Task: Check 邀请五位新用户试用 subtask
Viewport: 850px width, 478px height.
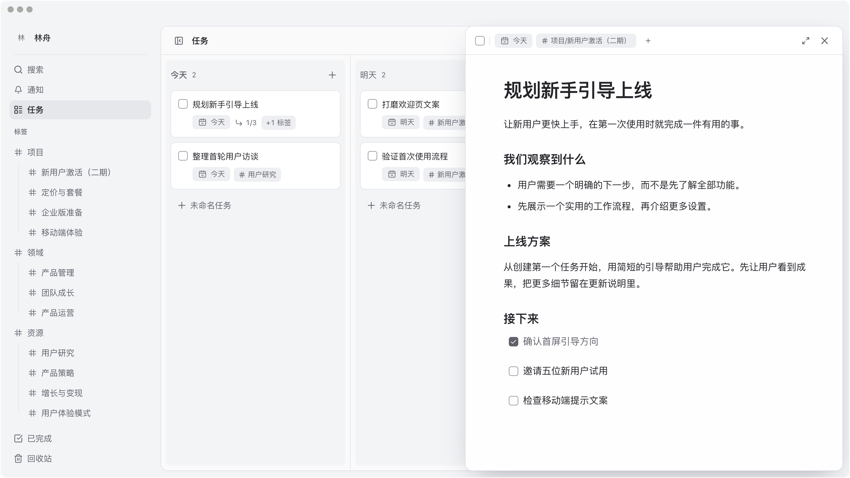Action: click(514, 371)
